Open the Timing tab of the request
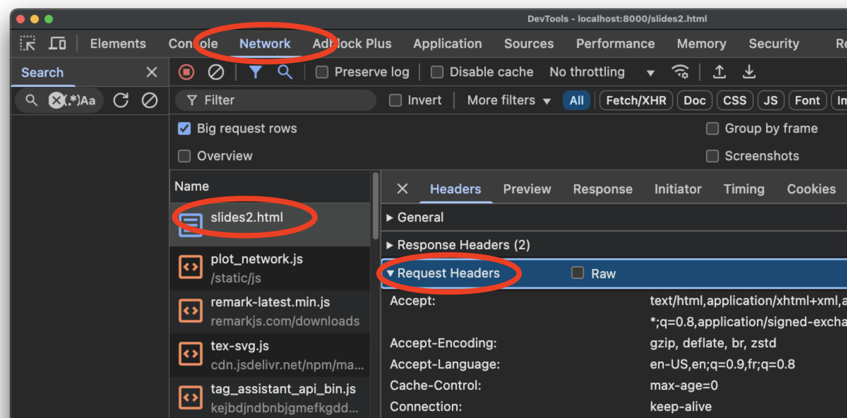 coord(744,189)
